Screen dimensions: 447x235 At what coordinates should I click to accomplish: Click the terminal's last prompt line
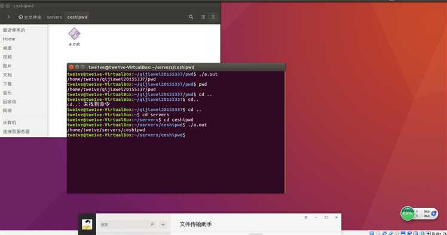point(126,135)
